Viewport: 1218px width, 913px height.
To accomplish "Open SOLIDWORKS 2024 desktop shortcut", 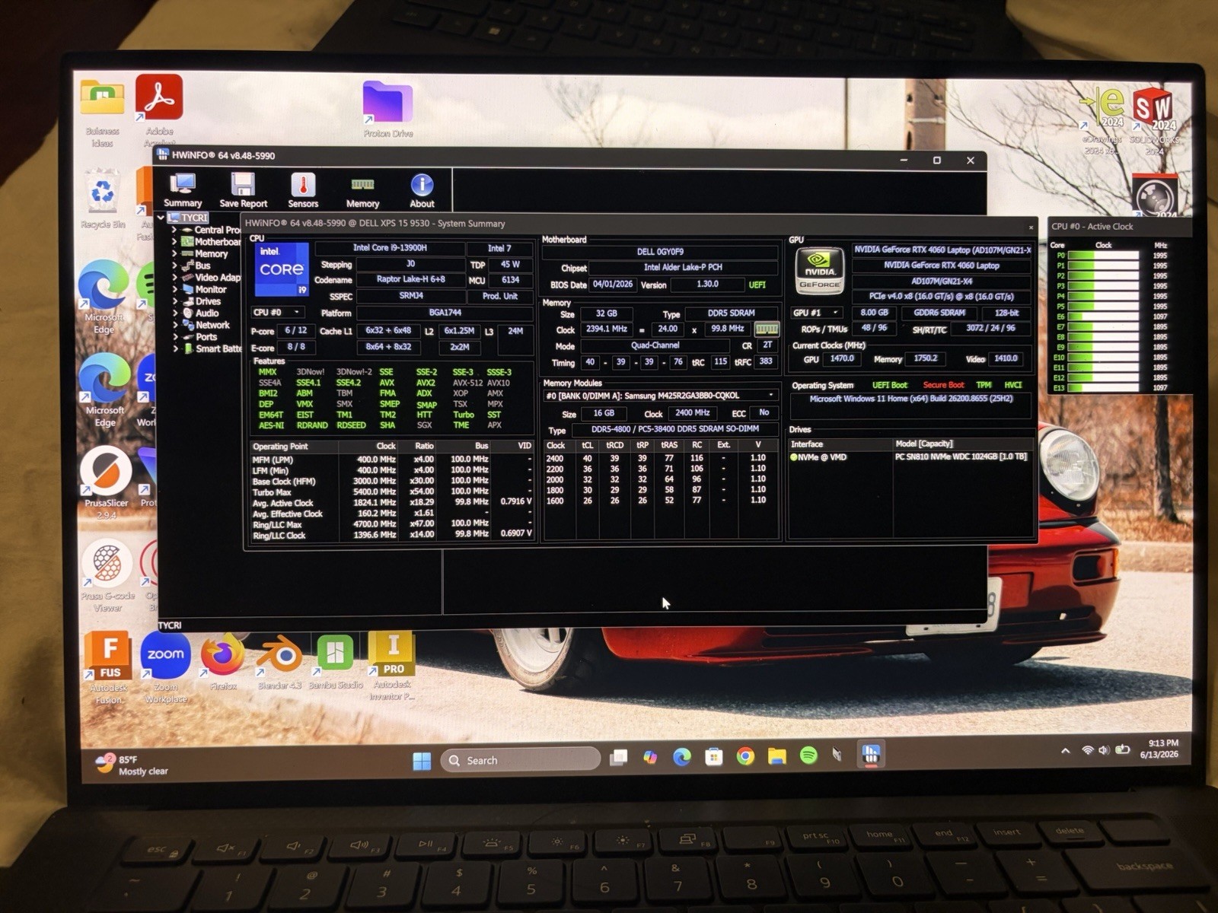I will (x=1155, y=122).
